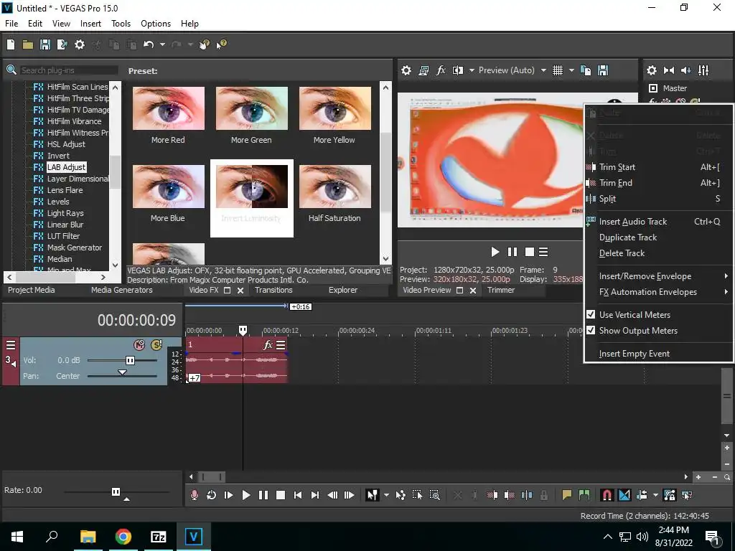The width and height of the screenshot is (735, 551).
Task: Click preview Overlays grid icon
Action: click(x=557, y=70)
